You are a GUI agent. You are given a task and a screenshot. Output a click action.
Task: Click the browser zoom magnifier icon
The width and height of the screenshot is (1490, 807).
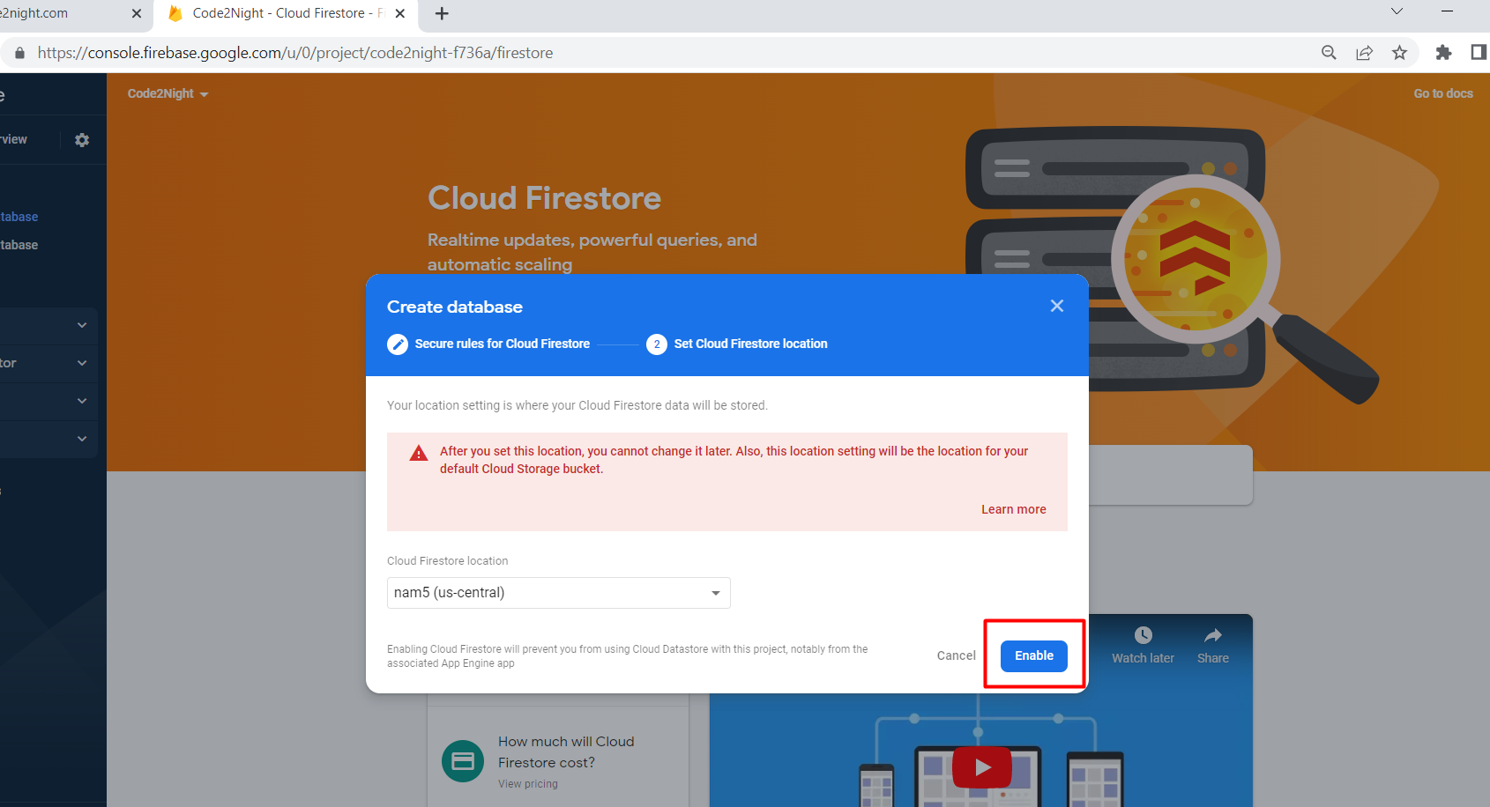(x=1329, y=53)
